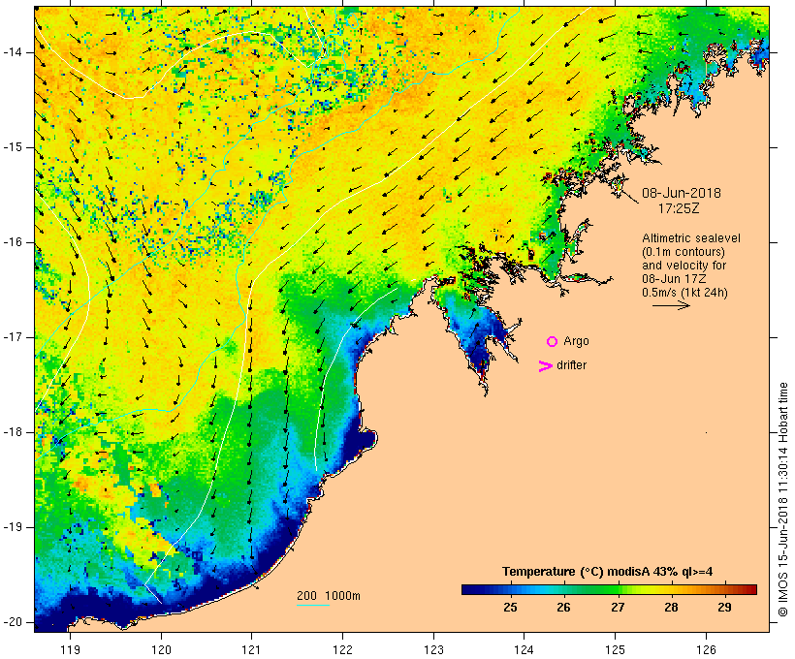Click the dark blue end of color bar
Screen dimensions: 795x659
(x=469, y=589)
